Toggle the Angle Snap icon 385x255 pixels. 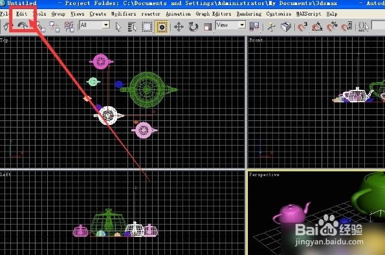coord(317,27)
